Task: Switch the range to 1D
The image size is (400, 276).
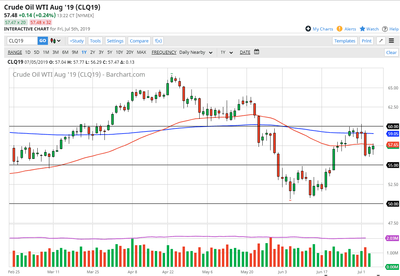Action: (x=27, y=52)
